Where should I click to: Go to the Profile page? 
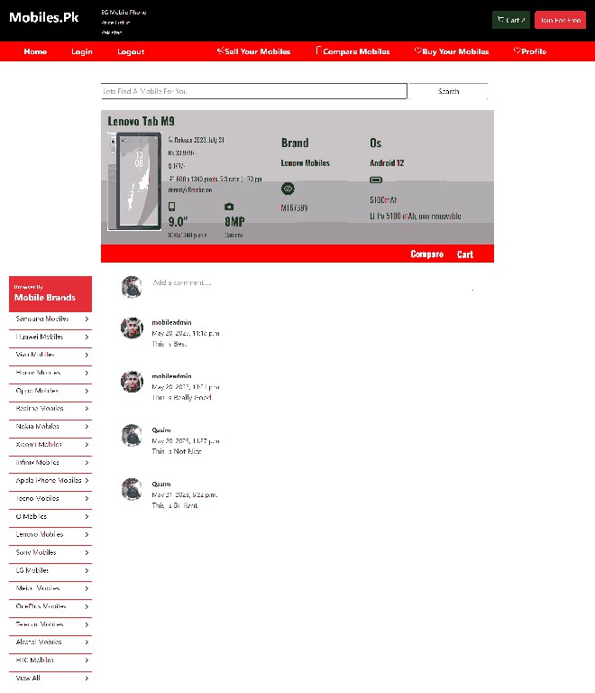click(530, 51)
